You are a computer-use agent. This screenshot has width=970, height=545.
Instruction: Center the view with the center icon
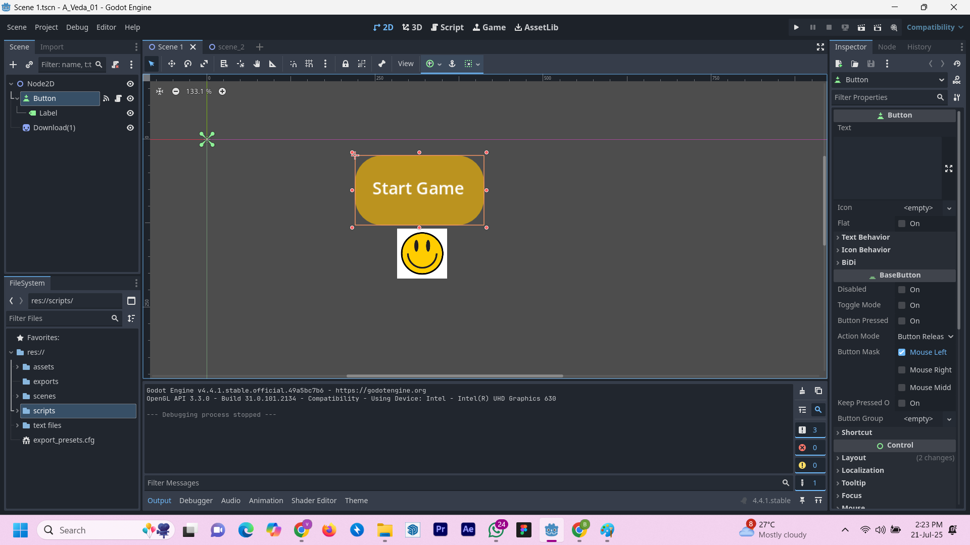click(x=160, y=91)
